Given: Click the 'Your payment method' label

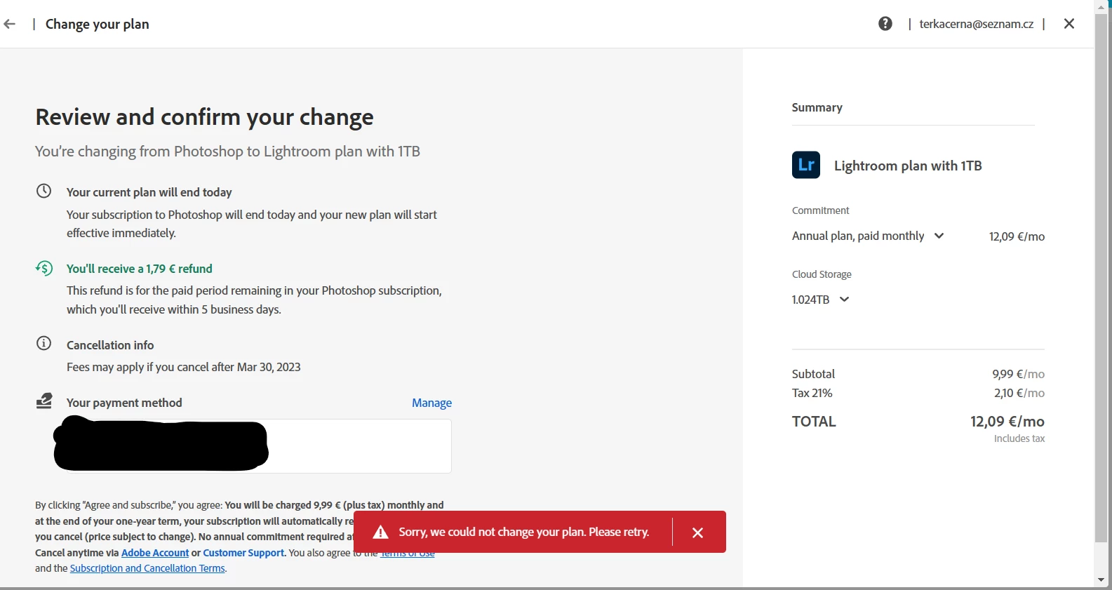Looking at the screenshot, I should 124,403.
